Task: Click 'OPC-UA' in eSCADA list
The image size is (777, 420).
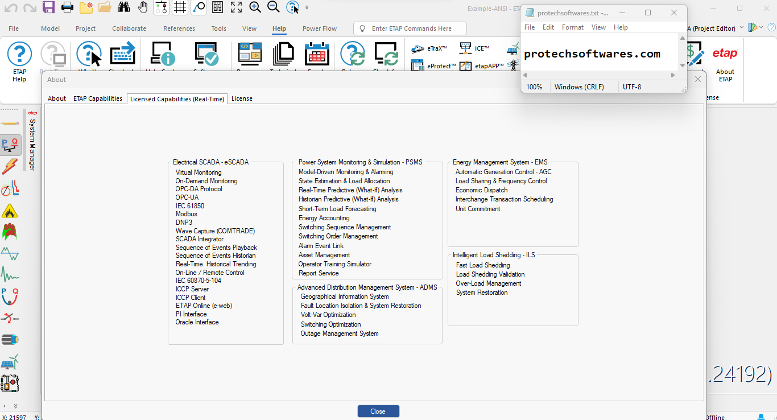Action: (187, 197)
